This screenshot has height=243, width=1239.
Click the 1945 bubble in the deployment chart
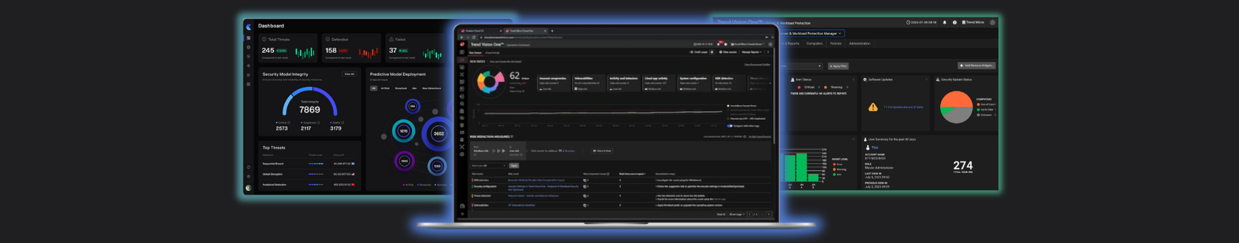tap(405, 161)
